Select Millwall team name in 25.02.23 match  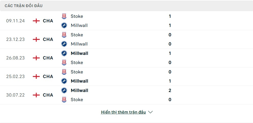pyautogui.click(x=79, y=81)
